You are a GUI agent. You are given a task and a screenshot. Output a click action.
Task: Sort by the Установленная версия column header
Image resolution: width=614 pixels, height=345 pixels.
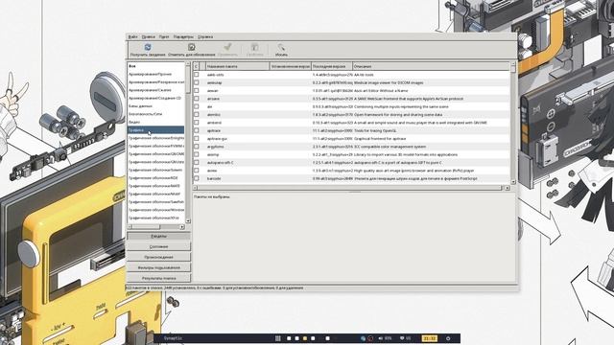pyautogui.click(x=291, y=66)
